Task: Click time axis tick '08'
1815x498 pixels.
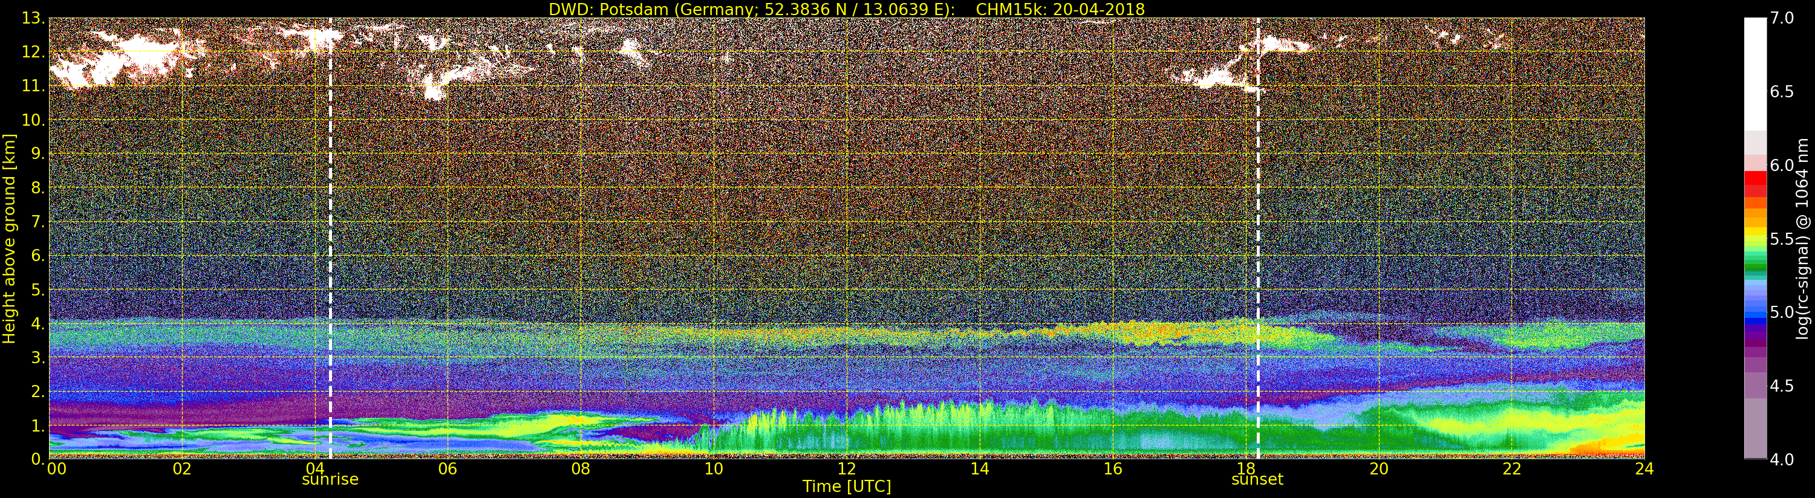Action: (581, 469)
